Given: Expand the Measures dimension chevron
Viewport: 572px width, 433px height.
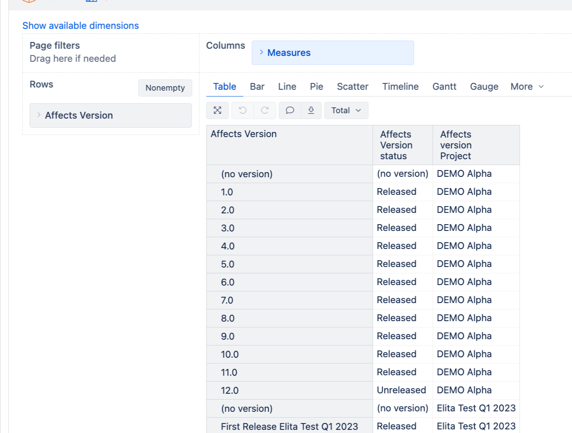Looking at the screenshot, I should pos(261,52).
